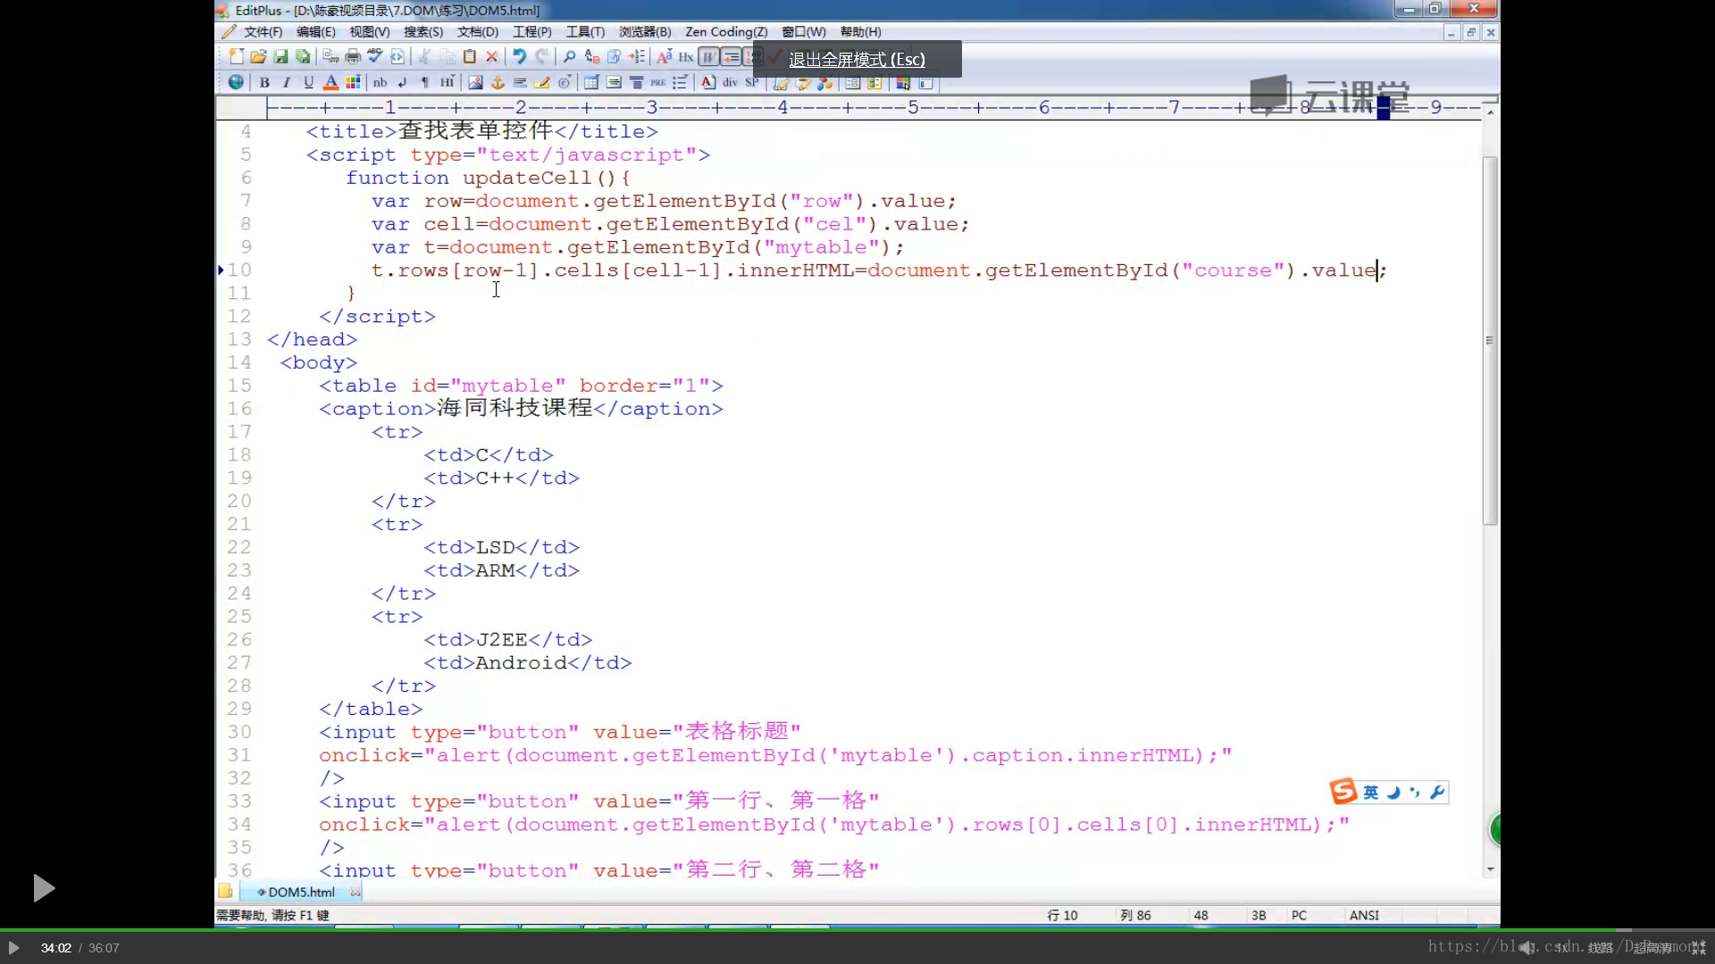Screen dimensions: 1715x964
Task: Apply the Underline U tag
Action: [x=309, y=82]
